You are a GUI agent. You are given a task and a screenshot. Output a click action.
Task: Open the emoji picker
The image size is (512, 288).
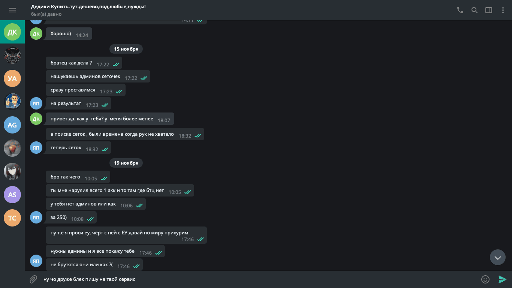tap(485, 279)
